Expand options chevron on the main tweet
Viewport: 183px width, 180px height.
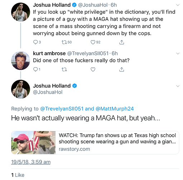(178, 86)
